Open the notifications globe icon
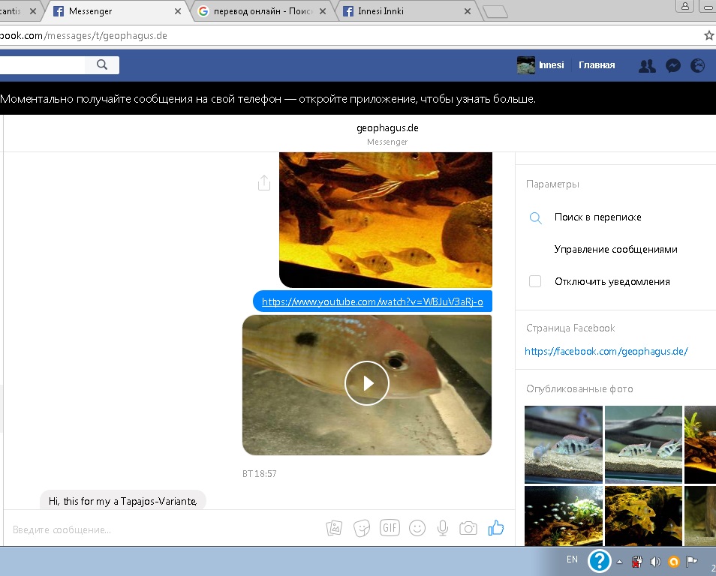716x576 pixels. pyautogui.click(x=698, y=66)
